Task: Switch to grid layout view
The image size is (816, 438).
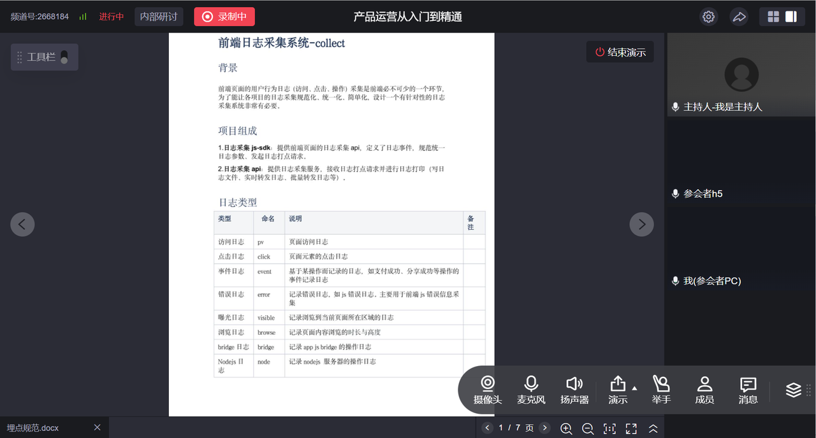Action: (x=773, y=17)
